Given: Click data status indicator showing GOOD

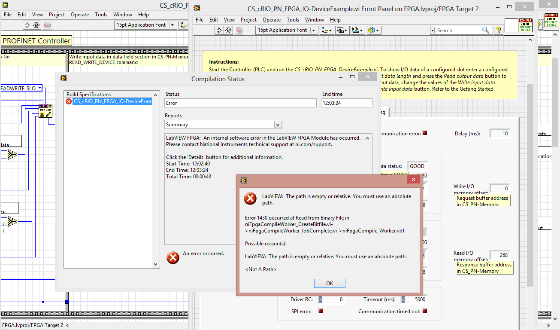Looking at the screenshot, I should click(x=417, y=166).
